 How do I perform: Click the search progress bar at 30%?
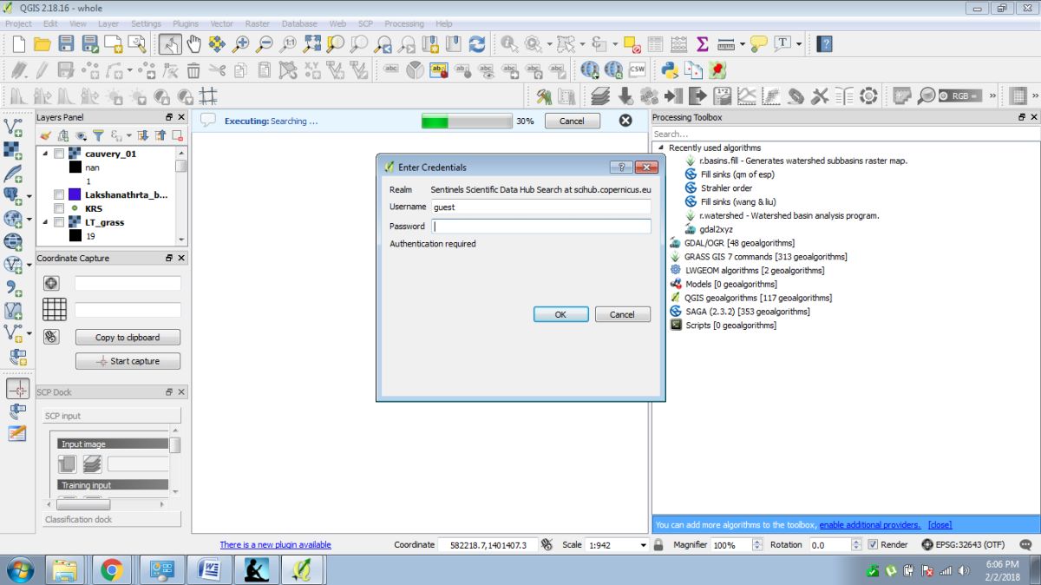click(467, 121)
